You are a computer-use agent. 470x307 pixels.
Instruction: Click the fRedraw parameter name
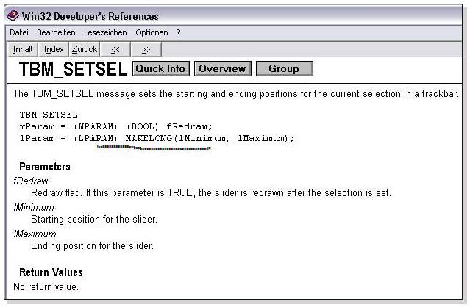coord(31,181)
